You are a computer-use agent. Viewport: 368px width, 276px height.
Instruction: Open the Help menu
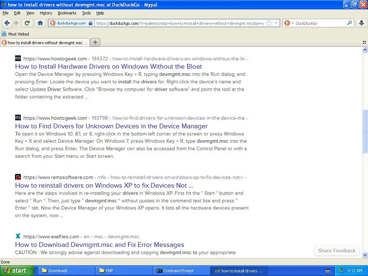pos(100,13)
